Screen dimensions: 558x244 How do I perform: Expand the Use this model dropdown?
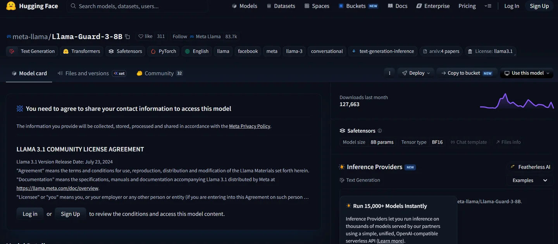tap(527, 73)
